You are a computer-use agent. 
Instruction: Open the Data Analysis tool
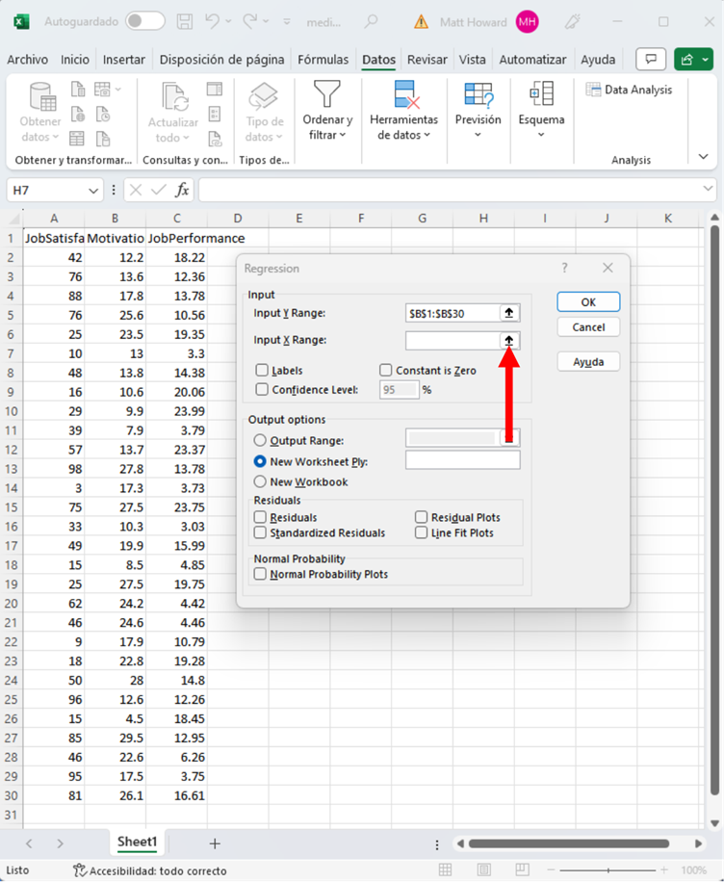[x=630, y=90]
